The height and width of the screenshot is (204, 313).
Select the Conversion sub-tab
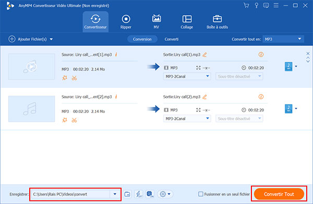(x=142, y=39)
